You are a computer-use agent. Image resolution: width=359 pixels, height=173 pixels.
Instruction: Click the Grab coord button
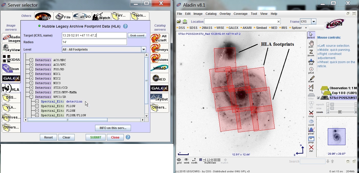pyautogui.click(x=137, y=35)
